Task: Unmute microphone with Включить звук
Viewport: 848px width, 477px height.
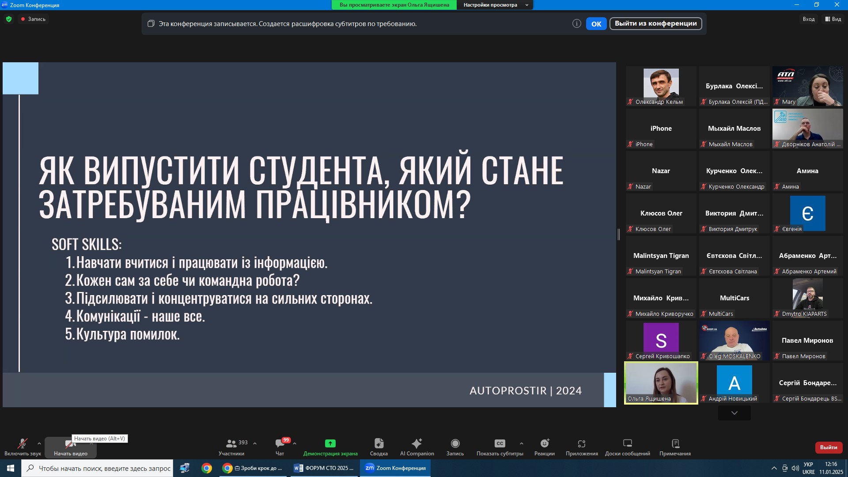Action: 23,447
